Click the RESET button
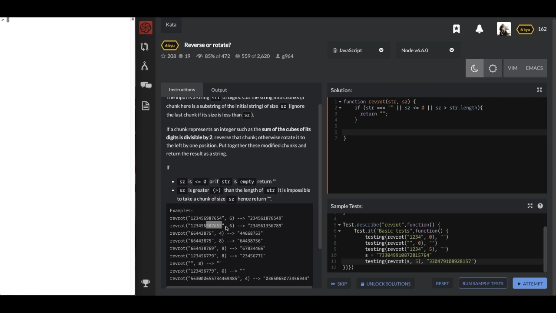This screenshot has height=313, width=556. pyautogui.click(x=442, y=283)
